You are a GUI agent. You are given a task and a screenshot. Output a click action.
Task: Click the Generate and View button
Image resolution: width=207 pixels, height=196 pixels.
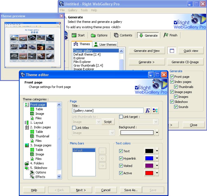tap(147, 51)
